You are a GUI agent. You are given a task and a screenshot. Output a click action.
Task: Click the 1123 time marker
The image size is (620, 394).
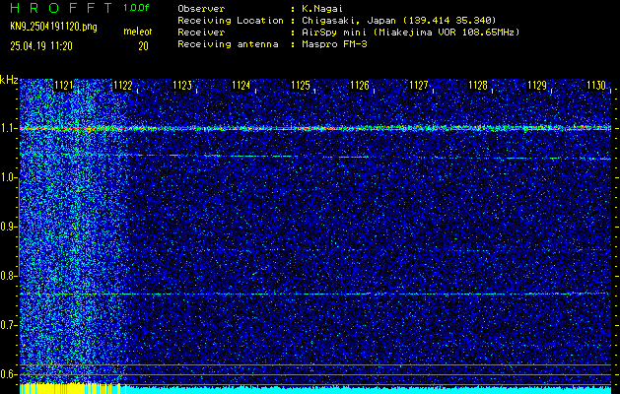[x=182, y=86]
